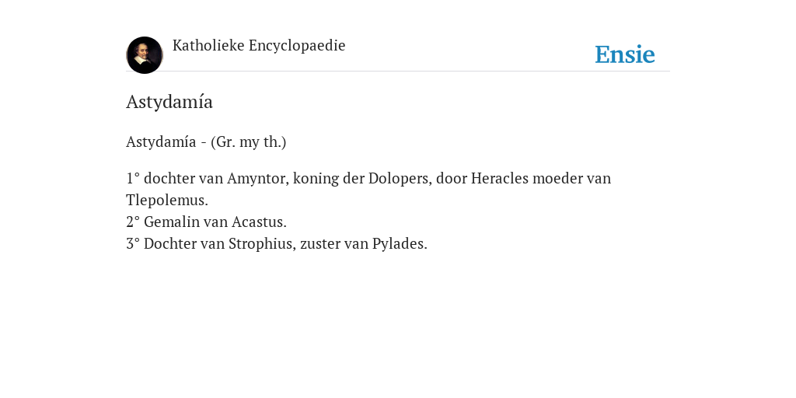Image resolution: width=796 pixels, height=398 pixels.
Task: Open the Ensie logo link
Action: [625, 54]
